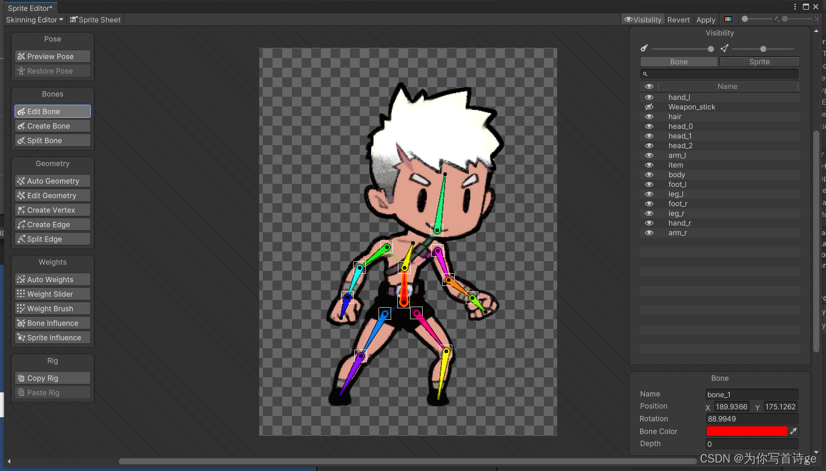
Task: Click the bone icon beside opacity slider
Action: (644, 48)
